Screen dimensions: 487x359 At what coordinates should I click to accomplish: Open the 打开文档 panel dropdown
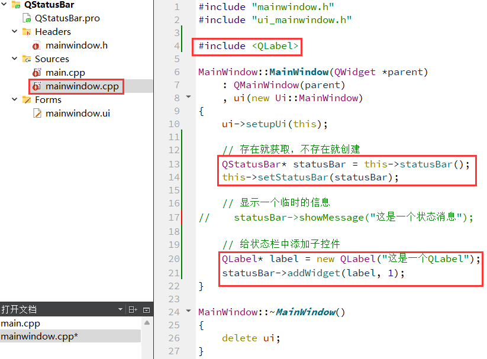point(120,309)
